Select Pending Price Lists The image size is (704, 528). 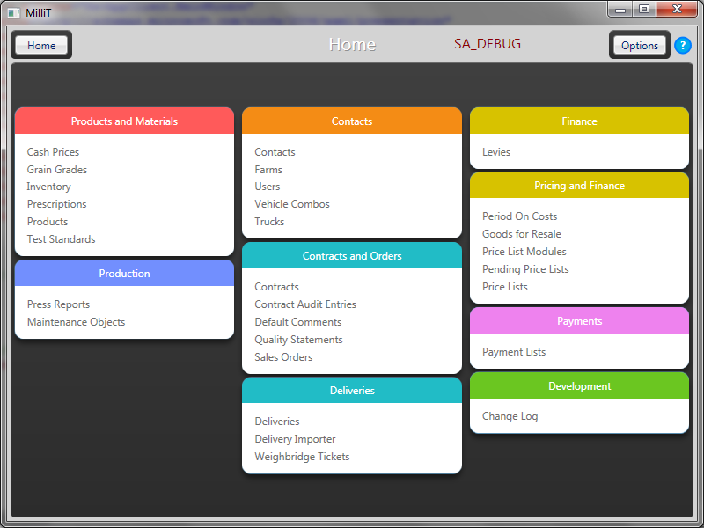525,269
